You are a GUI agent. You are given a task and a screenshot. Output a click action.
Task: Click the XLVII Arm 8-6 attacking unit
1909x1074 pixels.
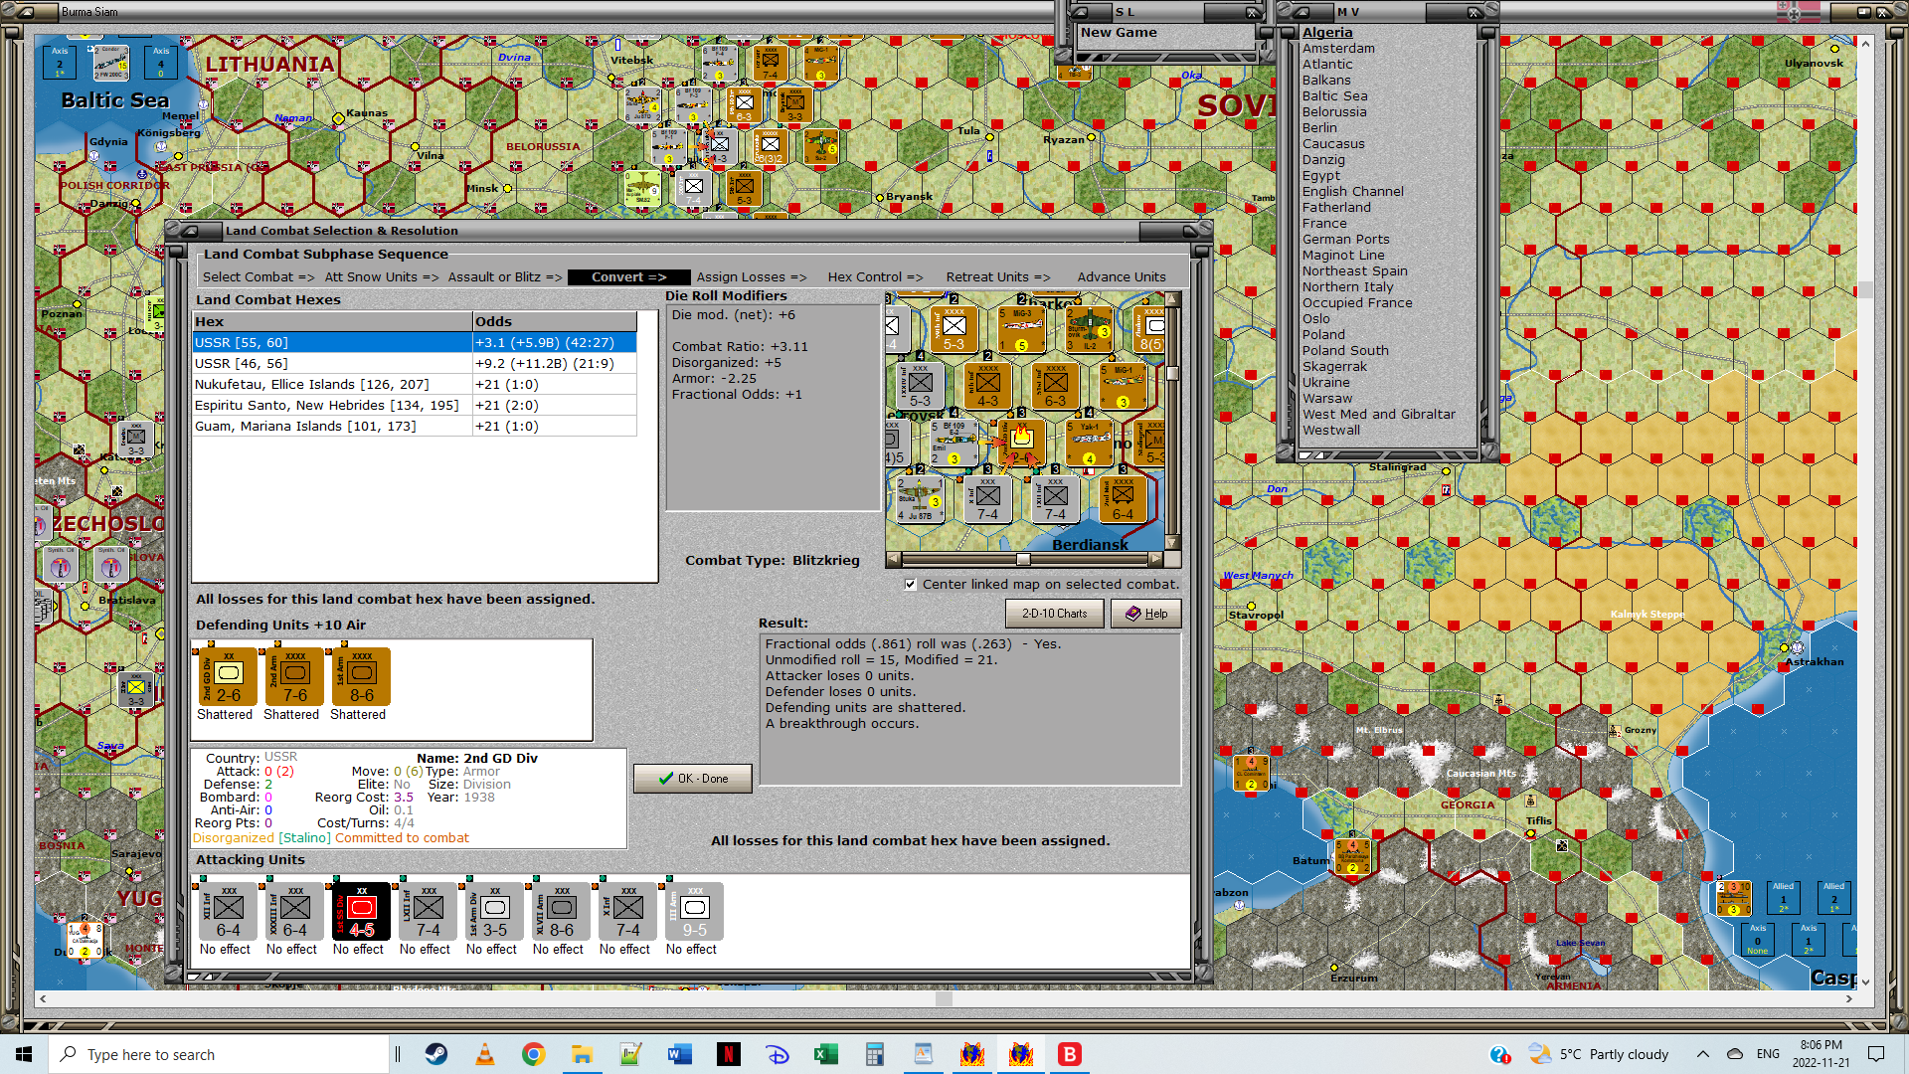click(561, 912)
